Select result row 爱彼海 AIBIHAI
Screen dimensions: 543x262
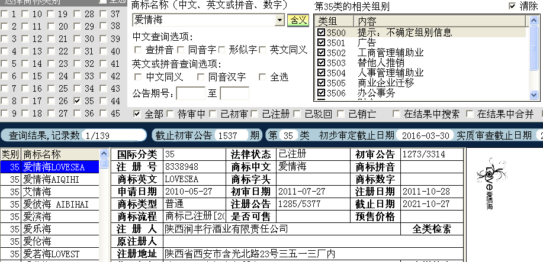tap(50, 204)
